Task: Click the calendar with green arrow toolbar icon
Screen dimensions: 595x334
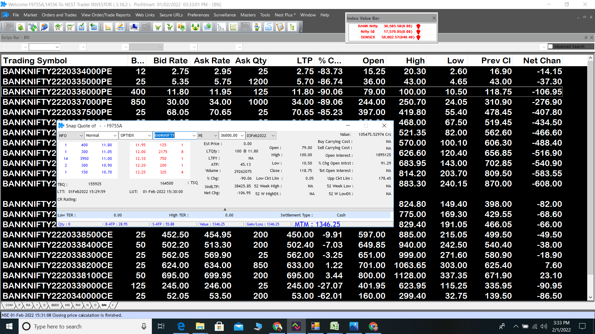Action: [94, 27]
